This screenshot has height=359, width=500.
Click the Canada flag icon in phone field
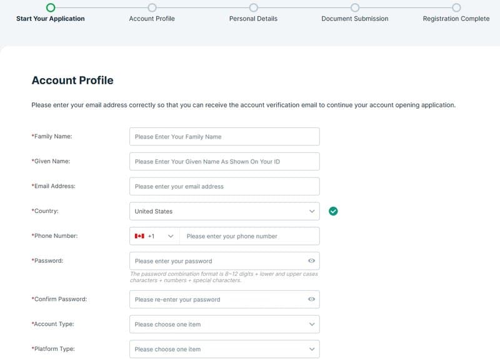pyautogui.click(x=139, y=236)
